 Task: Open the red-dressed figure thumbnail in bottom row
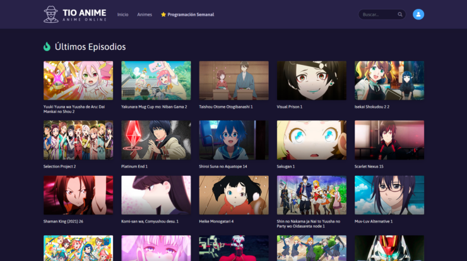coord(233,248)
